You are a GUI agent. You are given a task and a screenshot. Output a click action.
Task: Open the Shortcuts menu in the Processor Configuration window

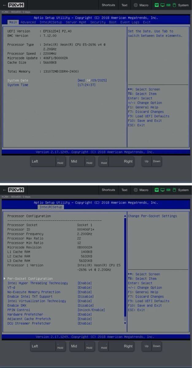(109, 190)
